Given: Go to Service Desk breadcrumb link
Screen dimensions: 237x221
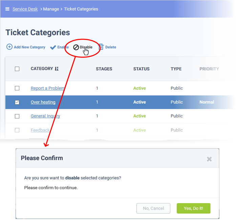Looking at the screenshot, I should click(25, 9).
